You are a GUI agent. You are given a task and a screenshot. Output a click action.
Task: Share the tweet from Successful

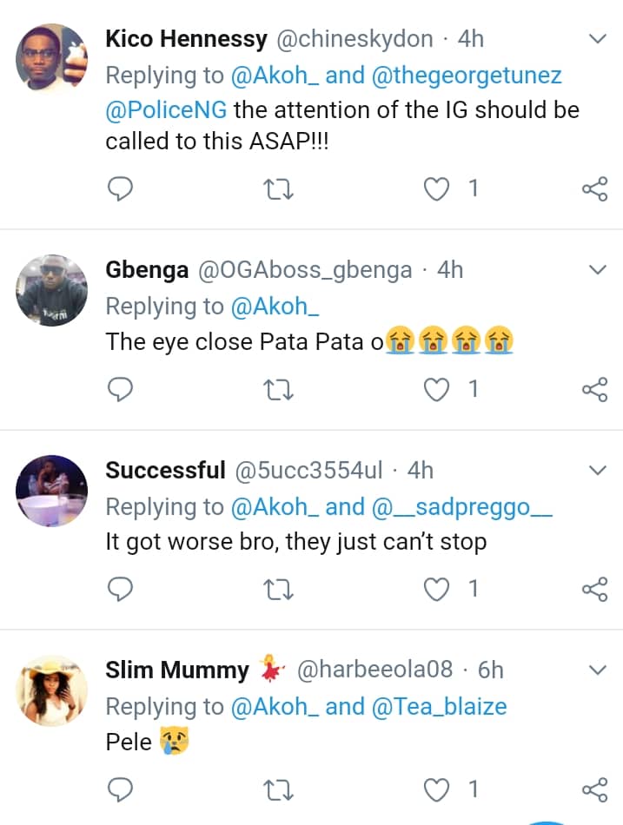(594, 590)
